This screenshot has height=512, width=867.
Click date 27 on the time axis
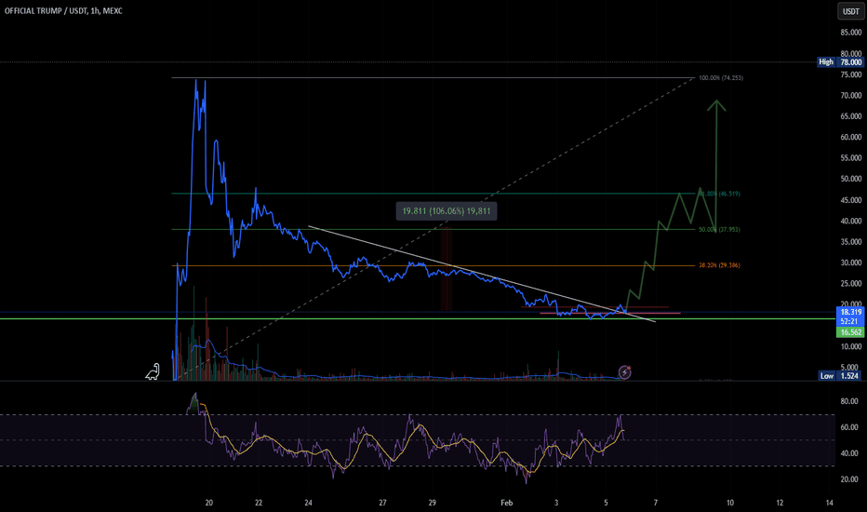click(382, 503)
